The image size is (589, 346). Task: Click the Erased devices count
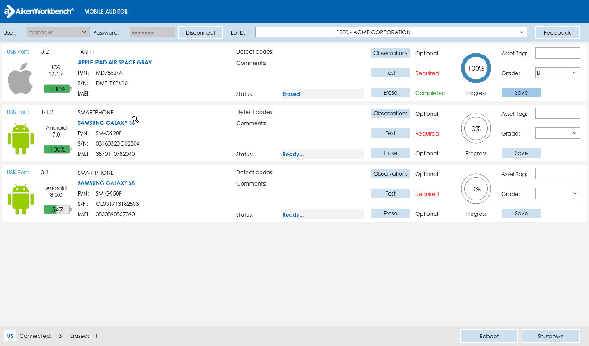pos(96,336)
